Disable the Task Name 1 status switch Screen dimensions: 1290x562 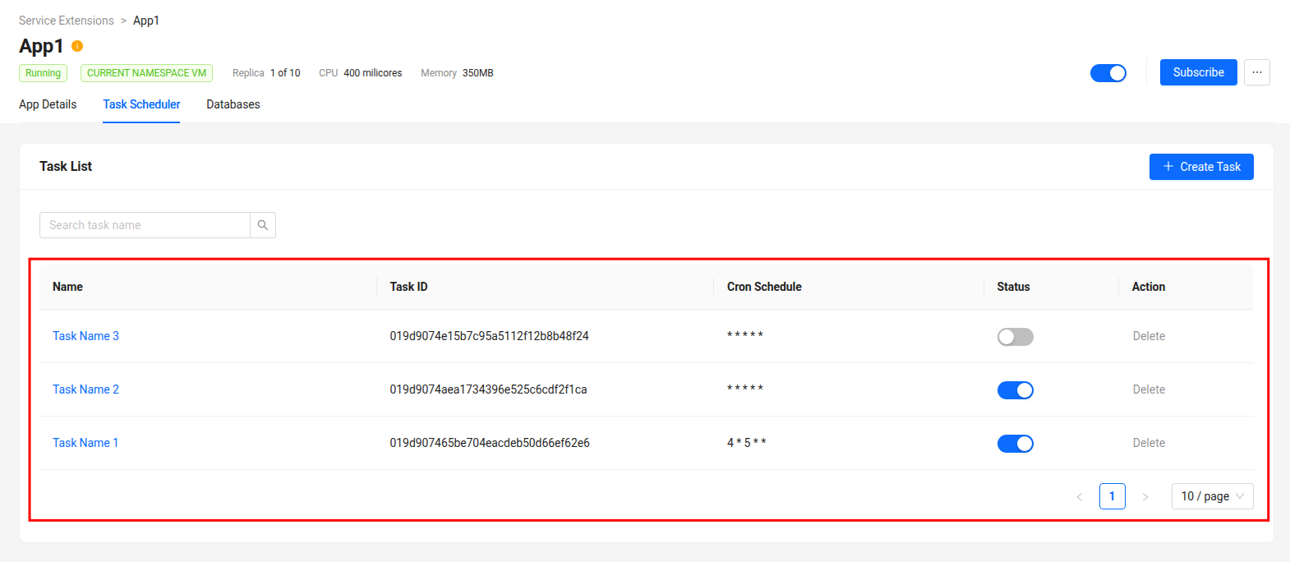tap(1016, 444)
